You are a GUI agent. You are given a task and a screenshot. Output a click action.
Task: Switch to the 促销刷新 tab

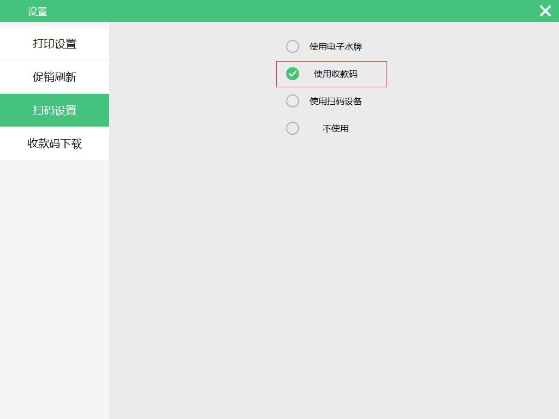(55, 77)
